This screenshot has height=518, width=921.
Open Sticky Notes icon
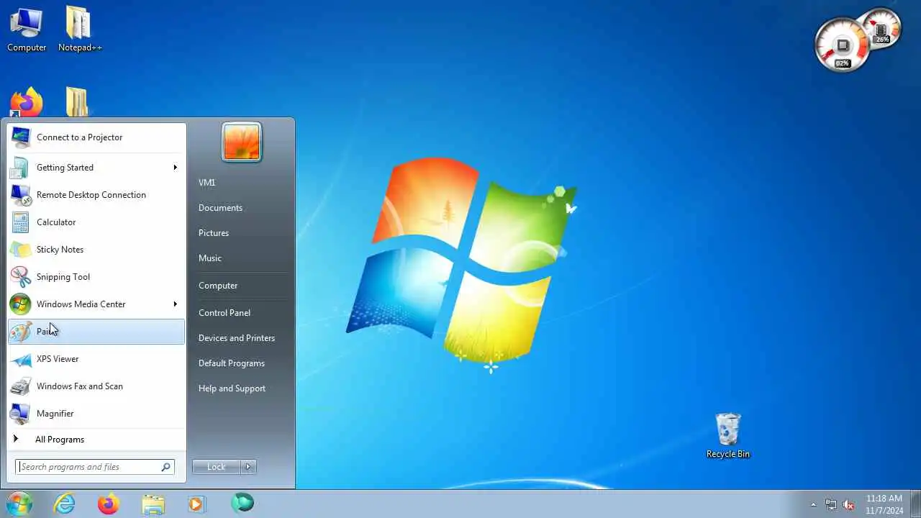(20, 250)
